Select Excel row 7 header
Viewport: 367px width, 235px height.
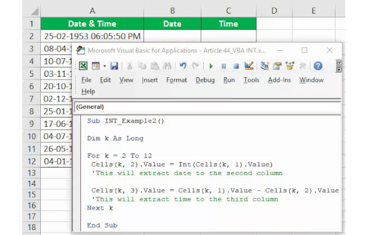click(x=32, y=99)
